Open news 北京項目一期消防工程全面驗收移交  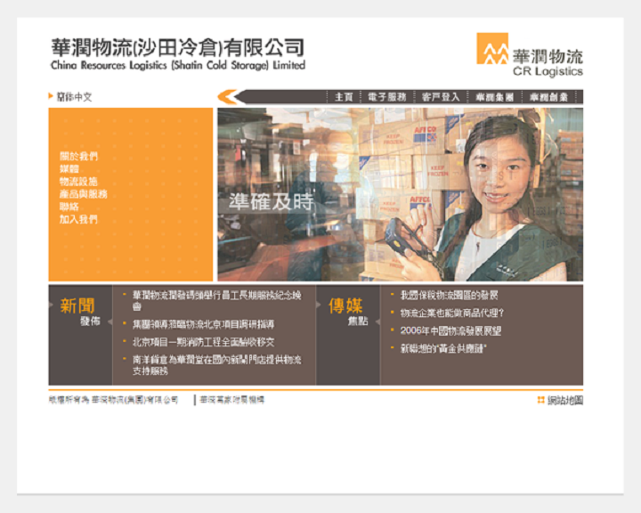pos(203,342)
